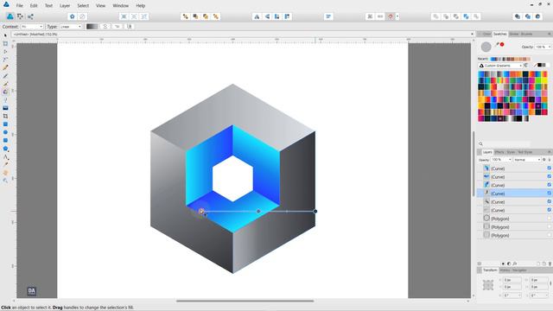Switch to the Designer Persona
553x311 pixels.
pos(10,16)
